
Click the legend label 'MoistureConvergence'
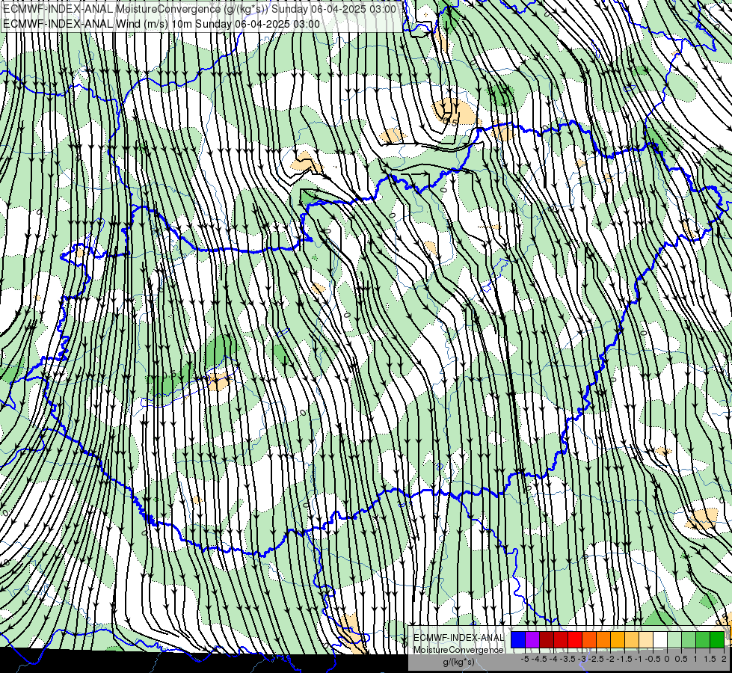tap(458, 650)
